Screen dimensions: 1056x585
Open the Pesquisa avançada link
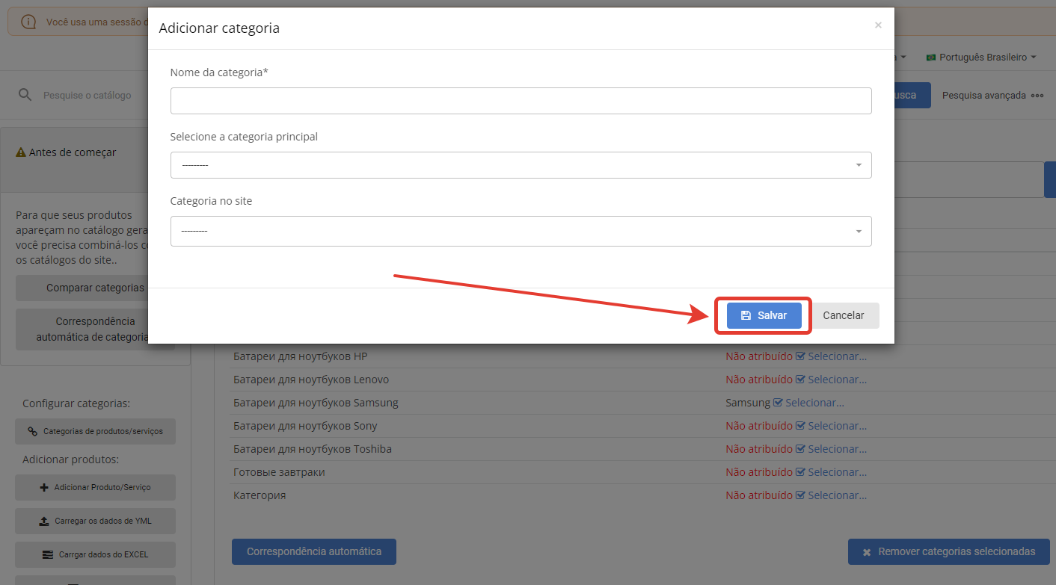point(983,96)
